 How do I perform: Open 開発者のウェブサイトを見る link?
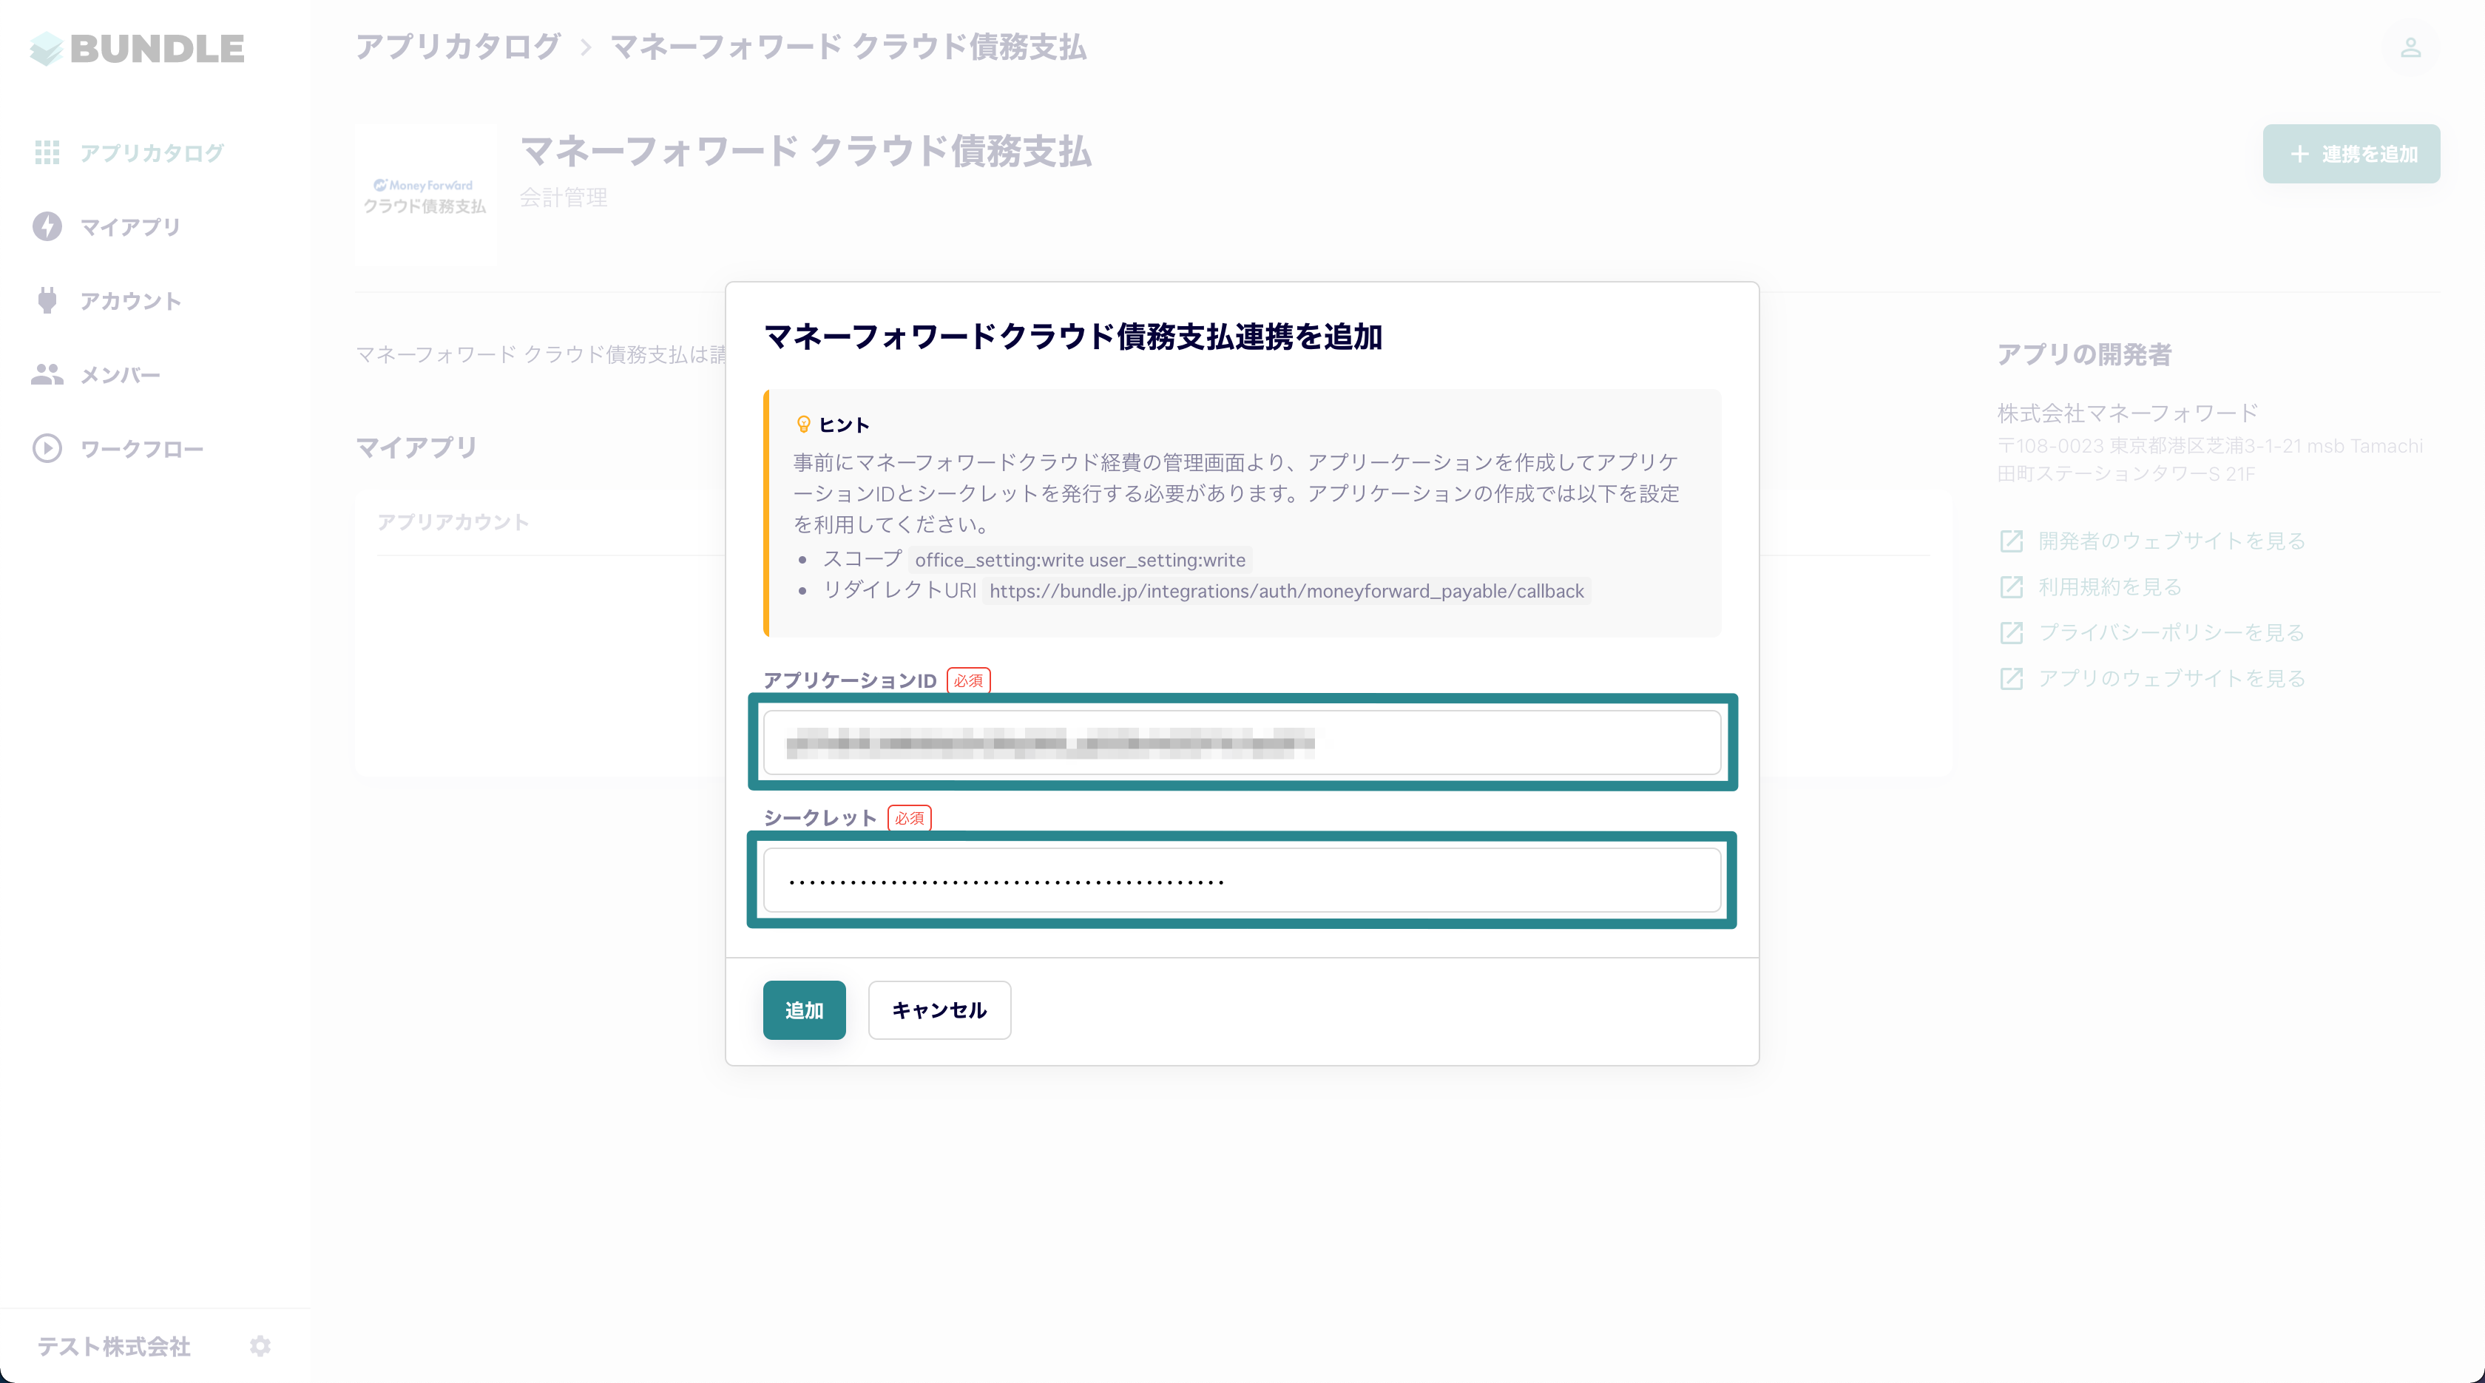[x=2171, y=541]
